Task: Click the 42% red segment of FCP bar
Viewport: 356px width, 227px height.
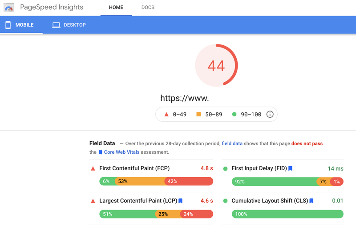Action: 189,181
